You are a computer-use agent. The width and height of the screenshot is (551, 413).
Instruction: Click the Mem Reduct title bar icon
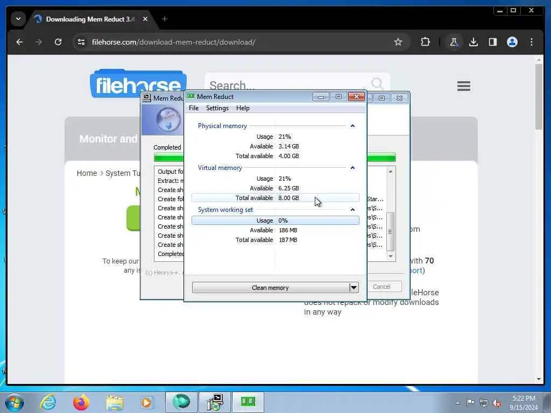[191, 96]
